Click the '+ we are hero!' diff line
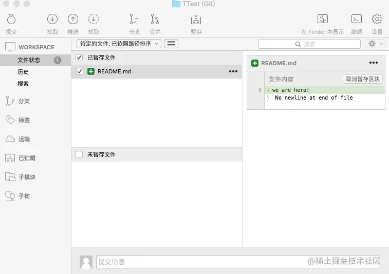Viewport: 389px width, 274px height. pos(325,90)
